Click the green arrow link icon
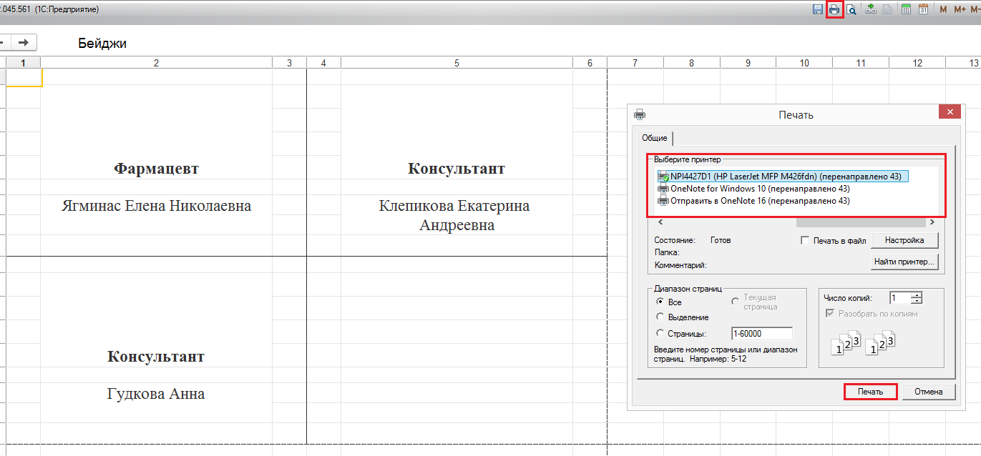981x456 pixels. tap(871, 9)
